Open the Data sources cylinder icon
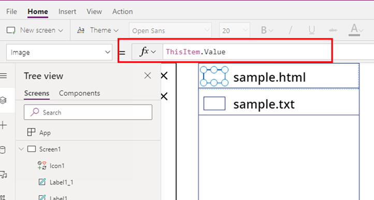Viewport: 374px width, 200px height. pos(3,150)
